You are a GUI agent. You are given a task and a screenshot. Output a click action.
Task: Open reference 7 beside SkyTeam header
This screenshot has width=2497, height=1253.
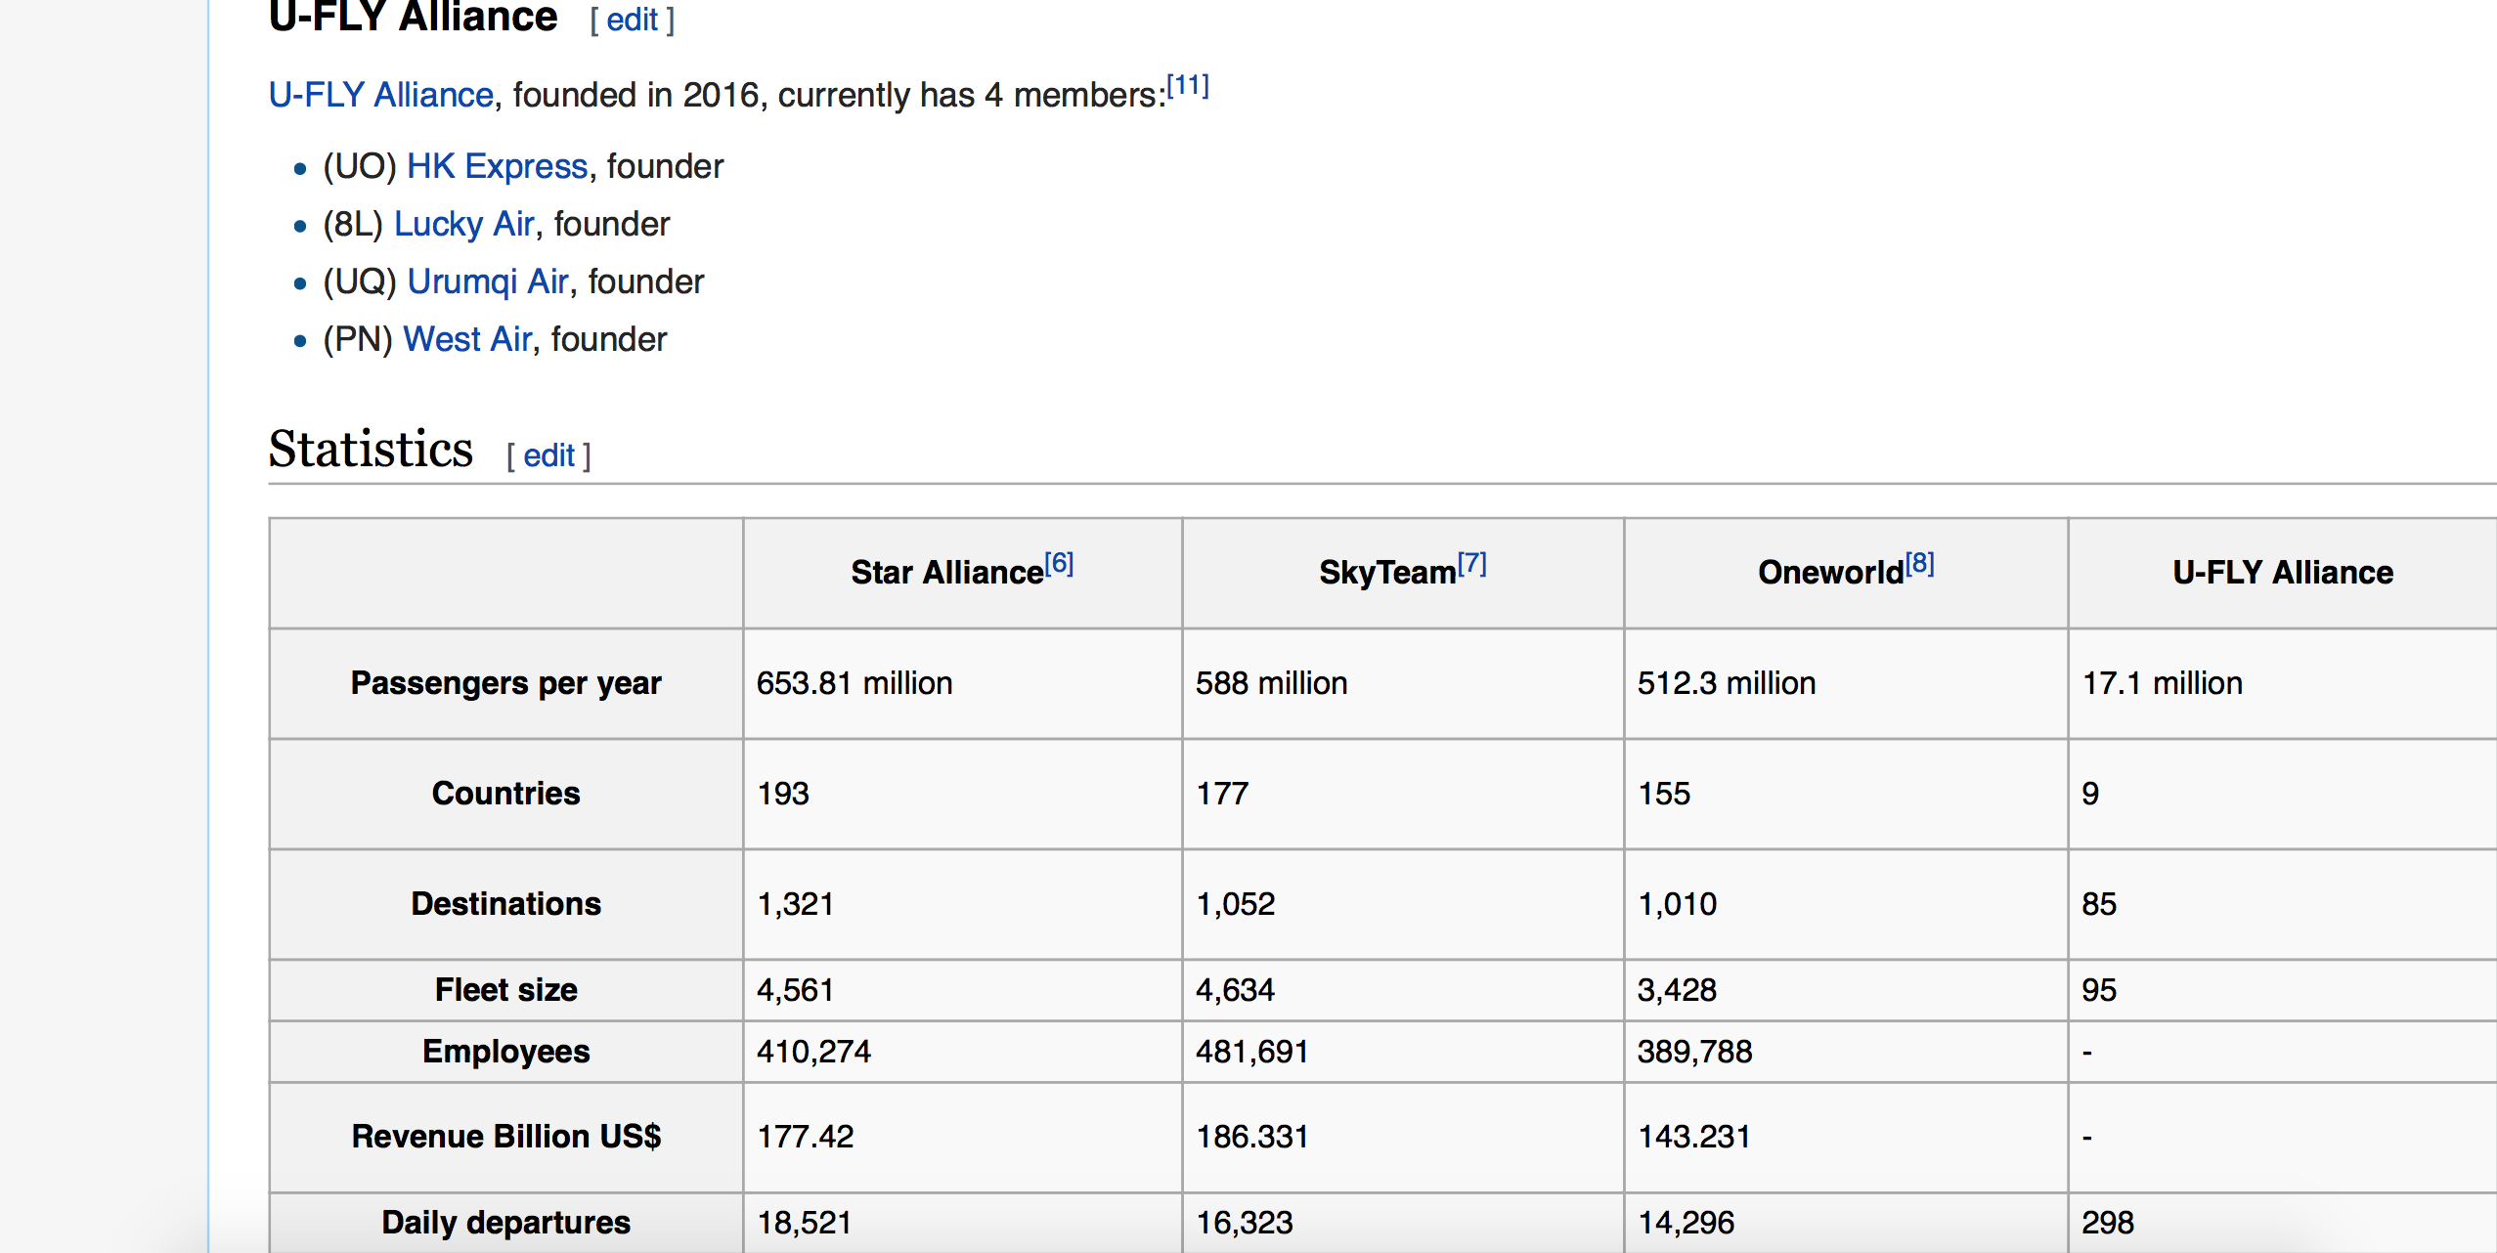[1471, 563]
